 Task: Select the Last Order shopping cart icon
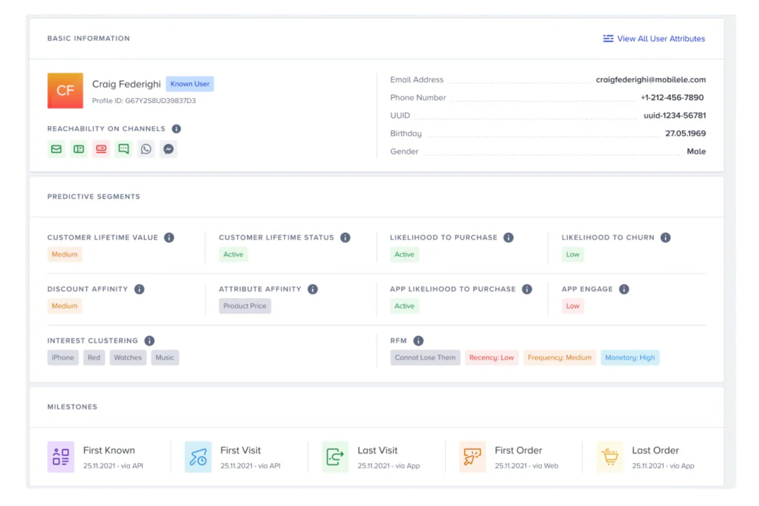coord(609,456)
